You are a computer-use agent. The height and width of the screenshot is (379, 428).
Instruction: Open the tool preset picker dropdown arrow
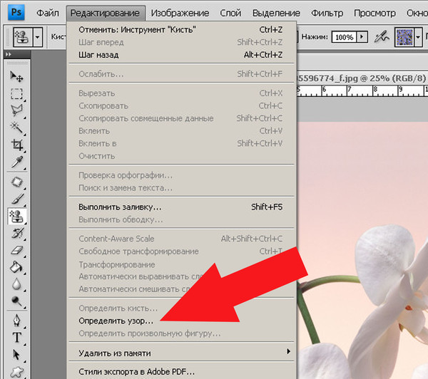click(x=37, y=36)
